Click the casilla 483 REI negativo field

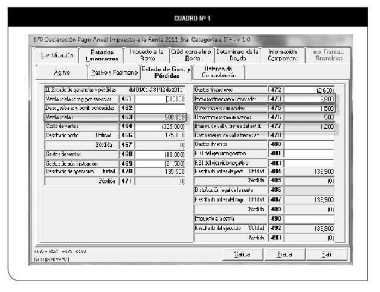coord(309,163)
